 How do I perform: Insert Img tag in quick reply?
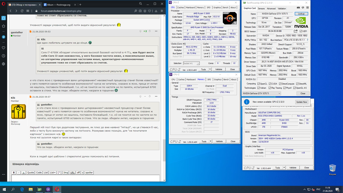pyautogui.click(x=66, y=173)
